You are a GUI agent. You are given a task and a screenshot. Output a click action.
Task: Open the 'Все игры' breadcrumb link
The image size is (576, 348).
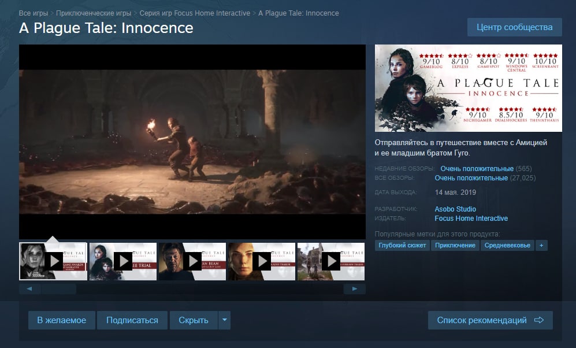tap(34, 13)
